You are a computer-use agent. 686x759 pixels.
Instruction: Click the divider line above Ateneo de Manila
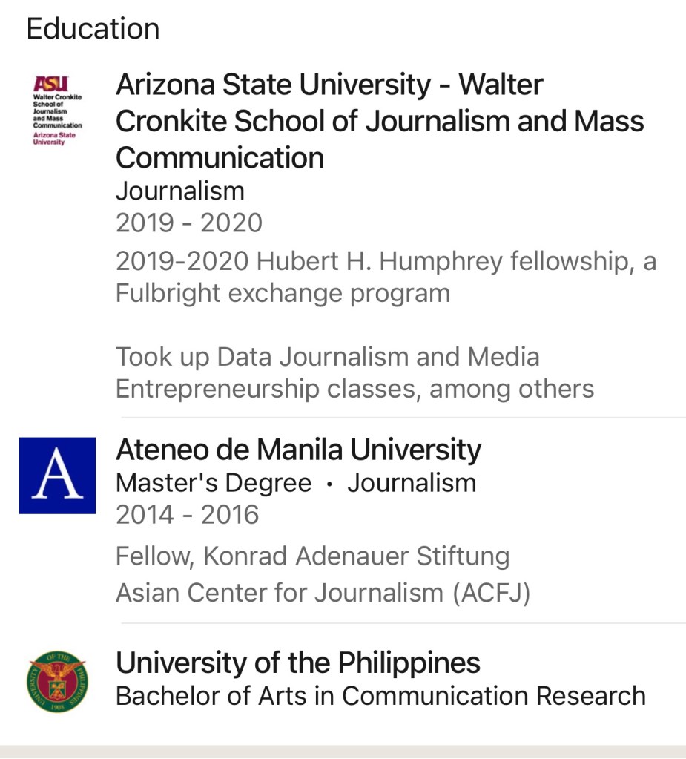(400, 418)
